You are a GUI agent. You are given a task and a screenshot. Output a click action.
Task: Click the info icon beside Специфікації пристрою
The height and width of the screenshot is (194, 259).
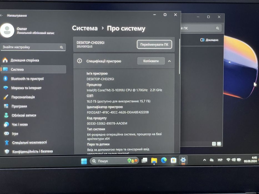[x=79, y=61]
